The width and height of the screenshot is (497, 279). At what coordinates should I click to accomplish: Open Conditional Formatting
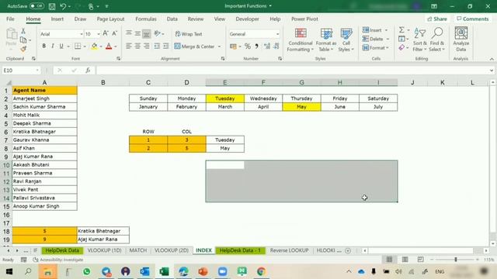pyautogui.click(x=301, y=40)
